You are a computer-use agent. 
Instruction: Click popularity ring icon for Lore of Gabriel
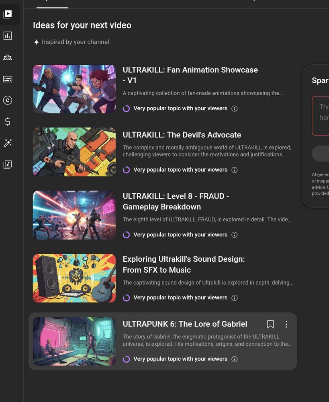[x=126, y=359]
